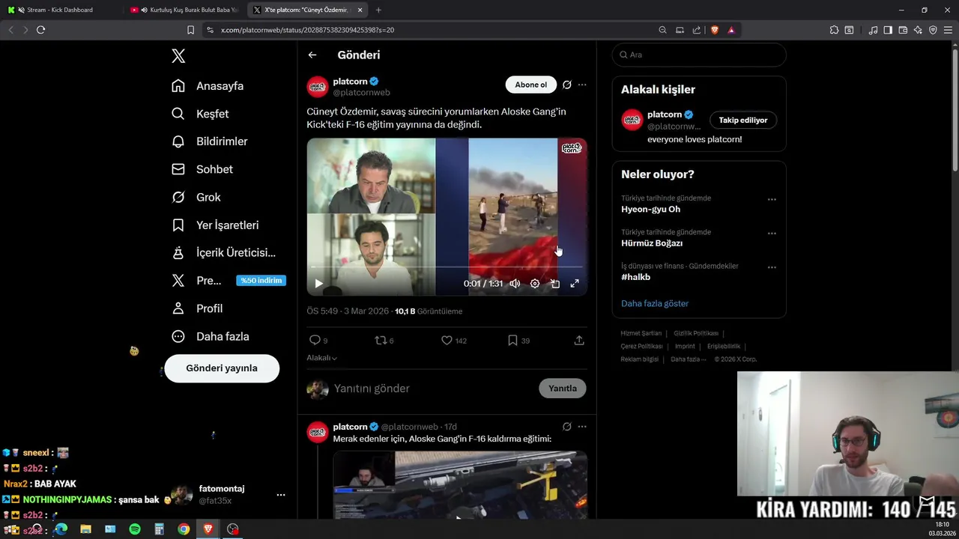Bookmark page via address bar icon
Viewport: 959px width, 539px height.
[x=190, y=30]
